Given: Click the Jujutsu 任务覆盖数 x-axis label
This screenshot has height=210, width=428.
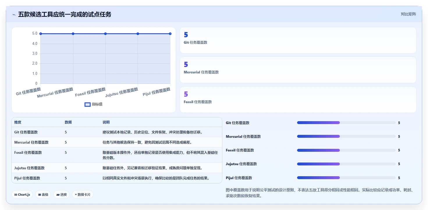Looking at the screenshot, I should point(121,93).
